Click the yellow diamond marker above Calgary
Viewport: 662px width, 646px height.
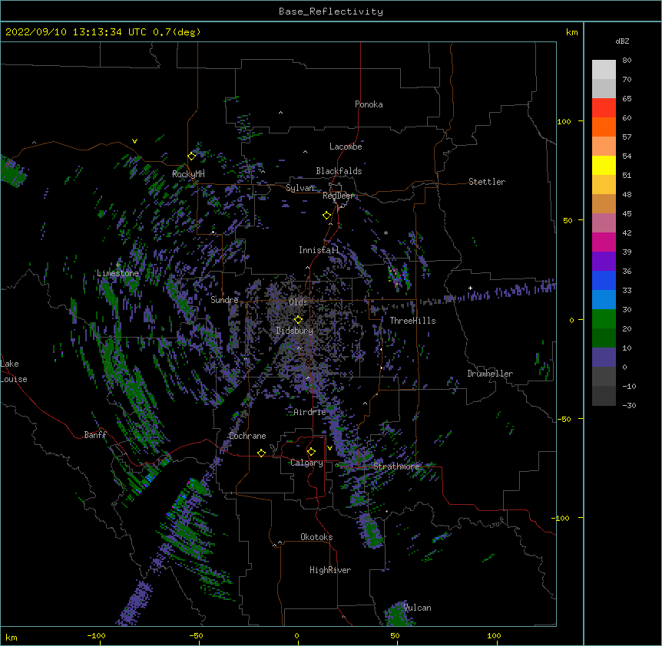coord(311,452)
